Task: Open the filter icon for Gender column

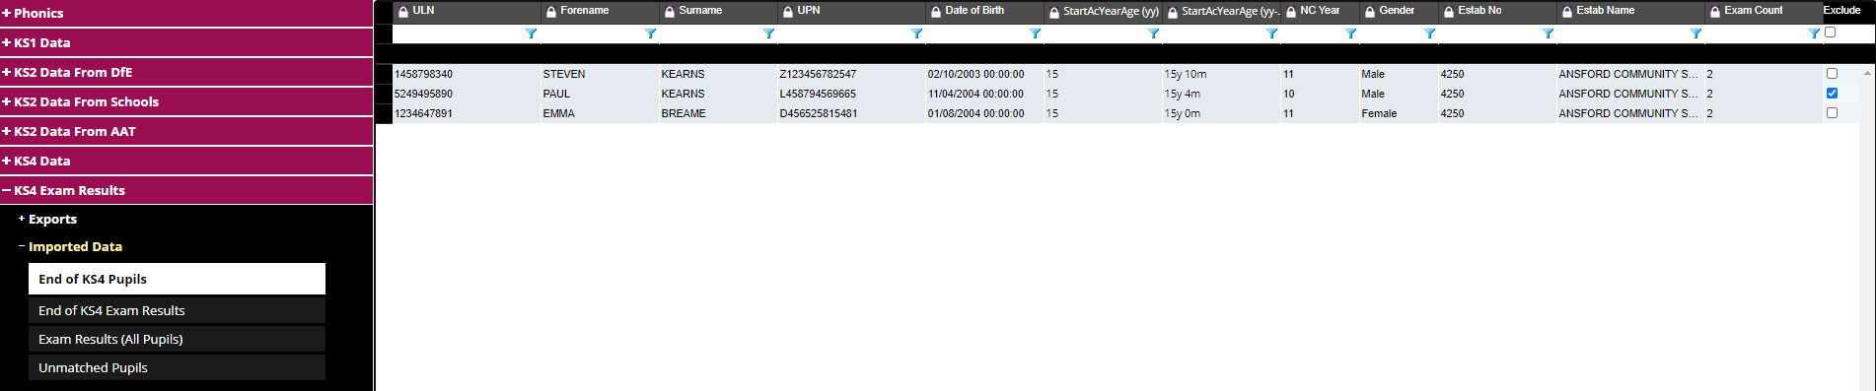Action: 1429,33
